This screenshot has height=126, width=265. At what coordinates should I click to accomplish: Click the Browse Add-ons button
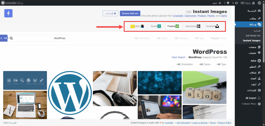(130, 13)
